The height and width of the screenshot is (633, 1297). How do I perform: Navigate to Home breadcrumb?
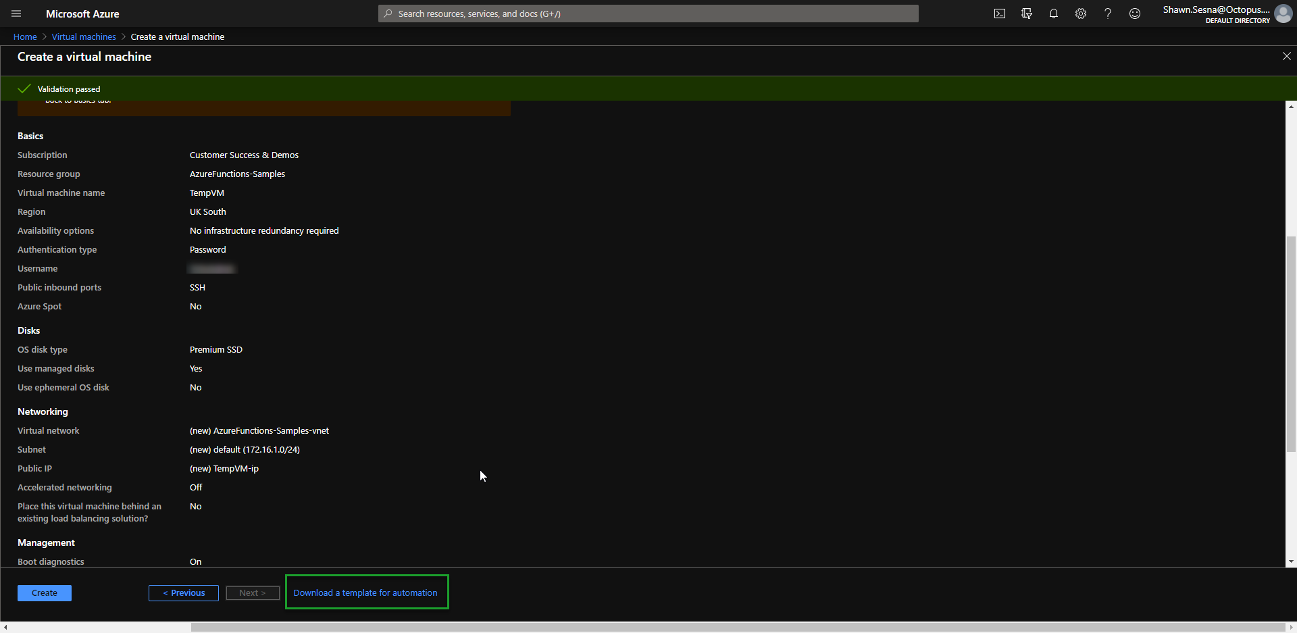pyautogui.click(x=25, y=37)
